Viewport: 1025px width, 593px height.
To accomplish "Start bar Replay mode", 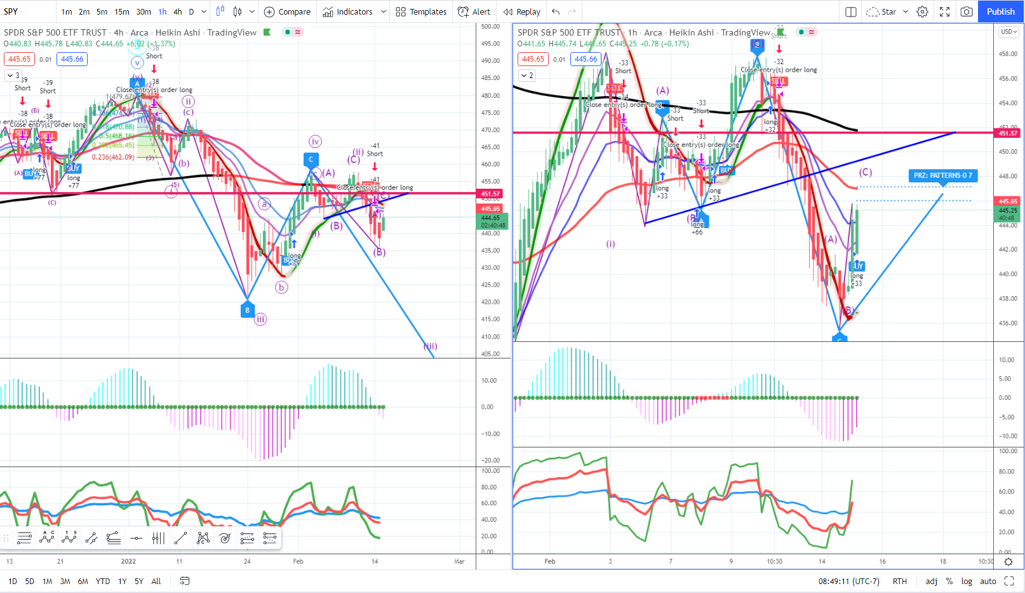I will tap(522, 11).
